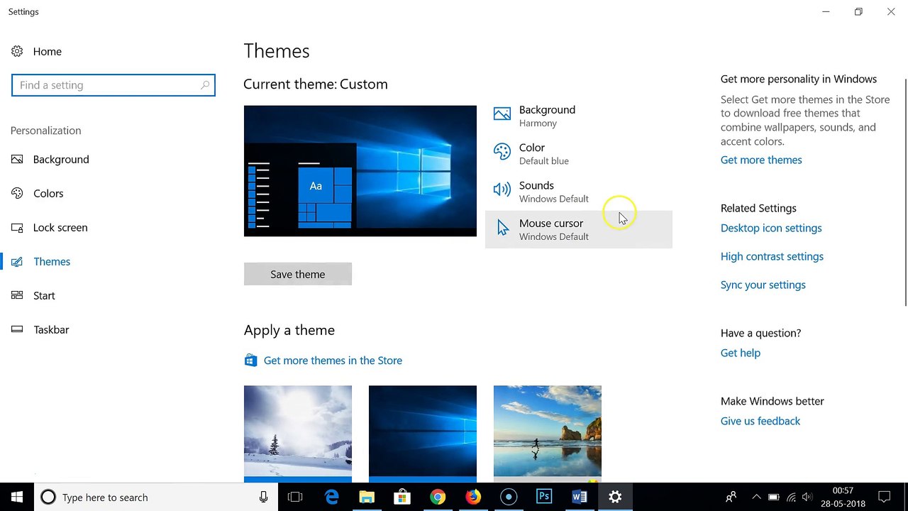Viewport: 908px width, 511px height.
Task: Click the battery icon in system tray
Action: coord(774,497)
